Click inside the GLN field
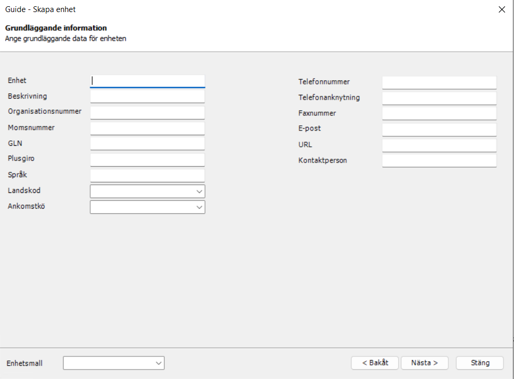The height and width of the screenshot is (379, 514). (x=147, y=143)
